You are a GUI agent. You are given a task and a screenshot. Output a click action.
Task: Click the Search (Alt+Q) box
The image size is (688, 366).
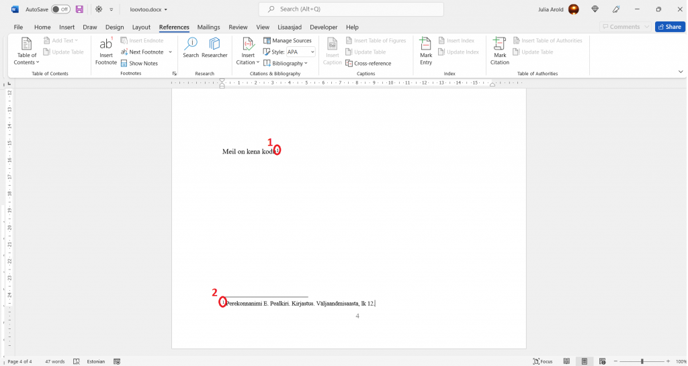coord(351,9)
